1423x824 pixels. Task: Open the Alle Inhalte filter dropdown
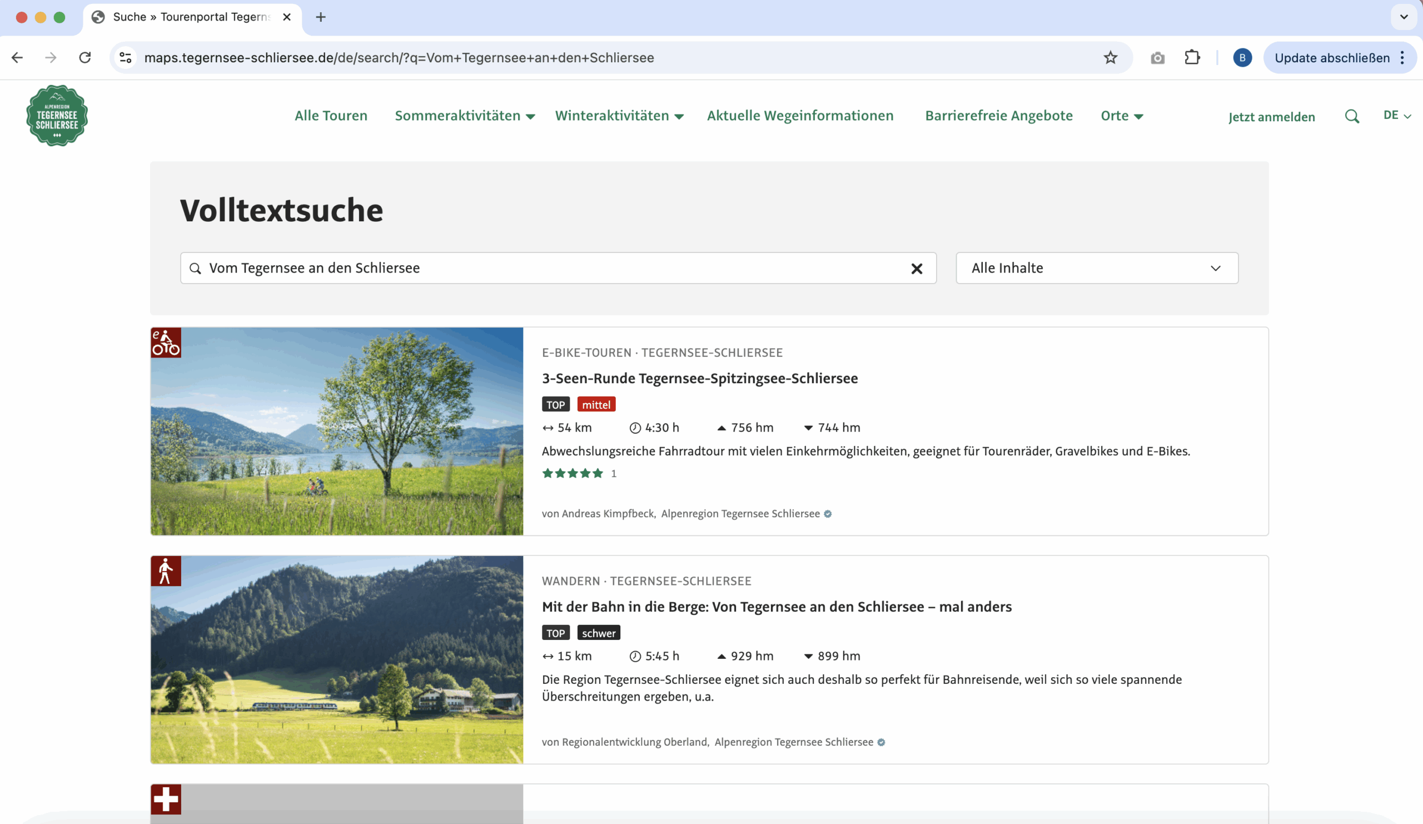coord(1097,268)
